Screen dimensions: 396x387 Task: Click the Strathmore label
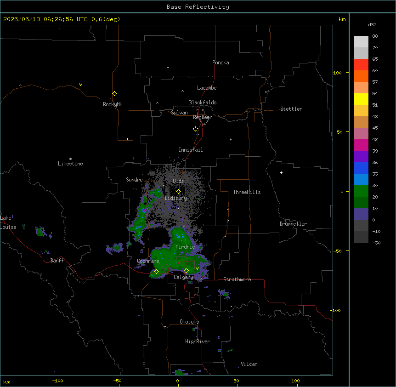coord(237,279)
